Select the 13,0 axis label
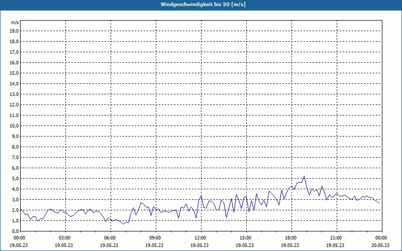 [14, 94]
